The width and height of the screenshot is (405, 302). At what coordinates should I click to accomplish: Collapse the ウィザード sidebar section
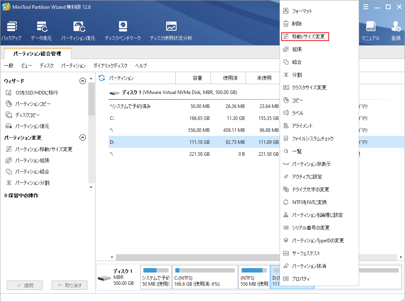click(83, 80)
